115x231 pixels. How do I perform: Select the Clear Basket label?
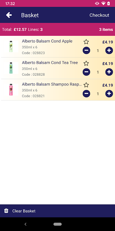click(24, 211)
